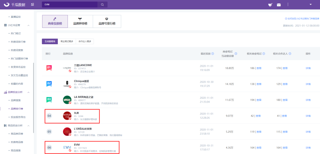Click the LA MER海蓝之谜 brand logo
Screen dimensions: 320x154
[67, 100]
